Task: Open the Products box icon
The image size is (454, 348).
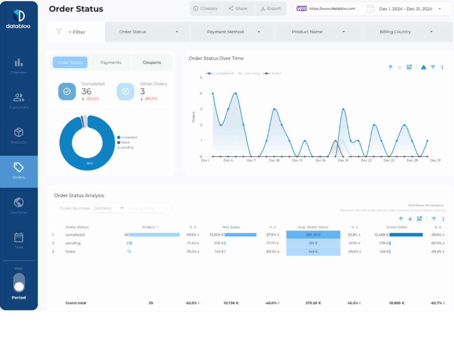Action: 19,133
